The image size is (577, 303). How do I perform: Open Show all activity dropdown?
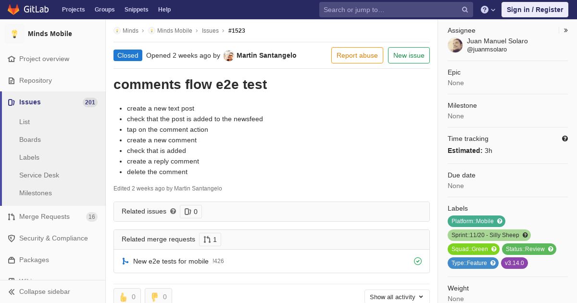(x=397, y=297)
